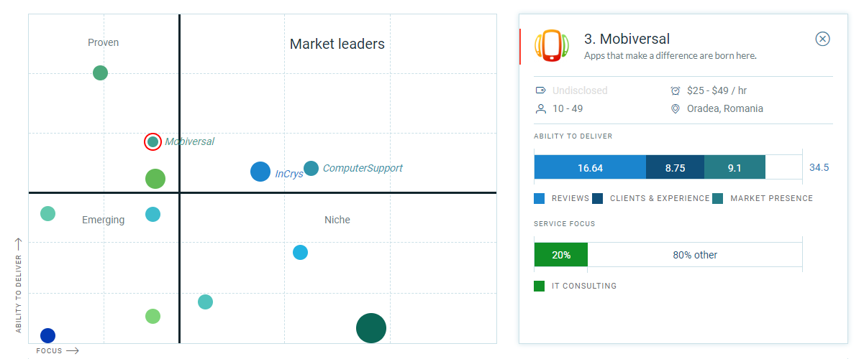Click the large dark green Niche bubble
The height and width of the screenshot is (359, 864).
(x=371, y=328)
